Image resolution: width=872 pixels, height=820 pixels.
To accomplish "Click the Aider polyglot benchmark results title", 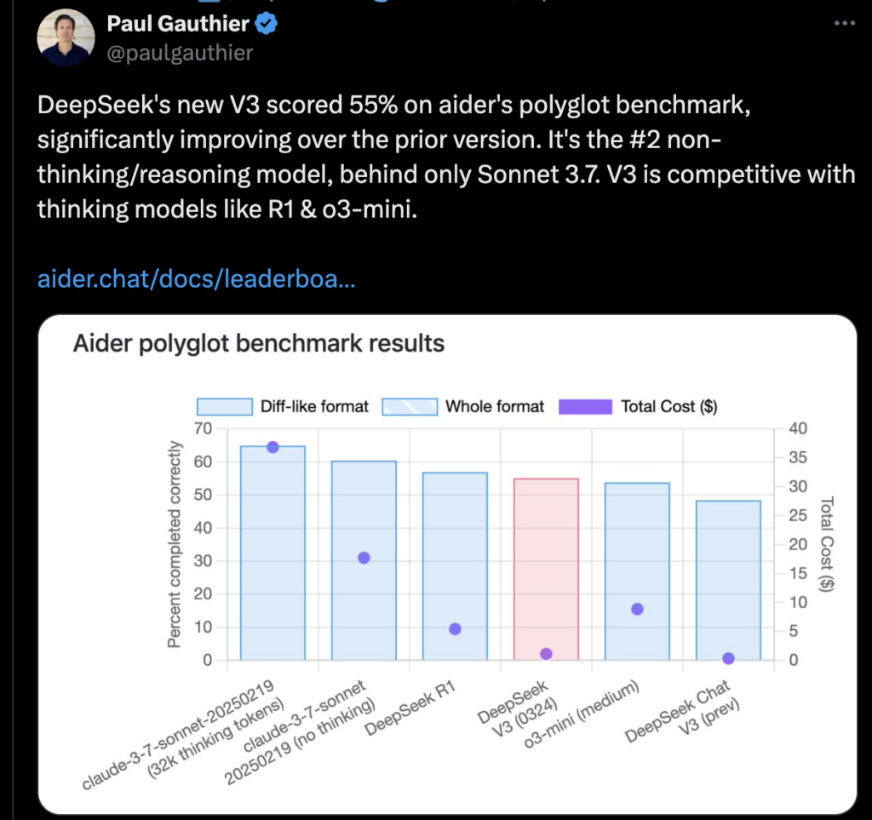I will point(259,343).
